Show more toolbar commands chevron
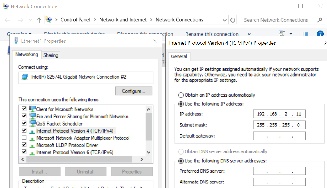The height and width of the screenshot is (188, 327). click(249, 34)
